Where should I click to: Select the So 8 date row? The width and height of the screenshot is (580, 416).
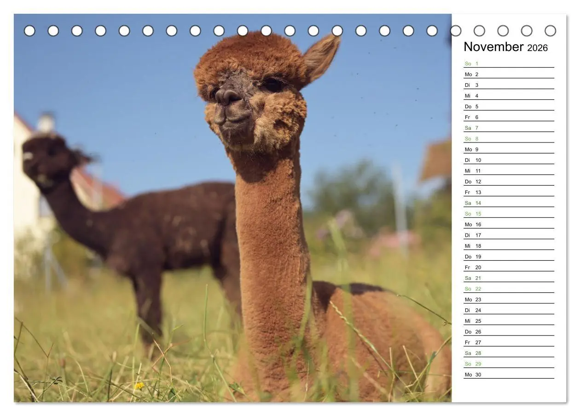(x=509, y=138)
